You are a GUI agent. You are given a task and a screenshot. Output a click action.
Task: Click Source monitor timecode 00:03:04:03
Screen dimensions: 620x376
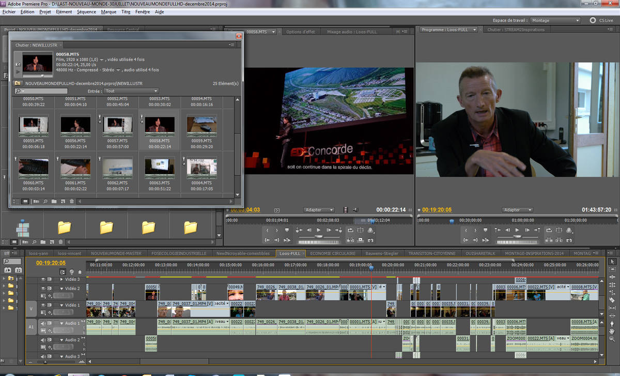pyautogui.click(x=245, y=210)
